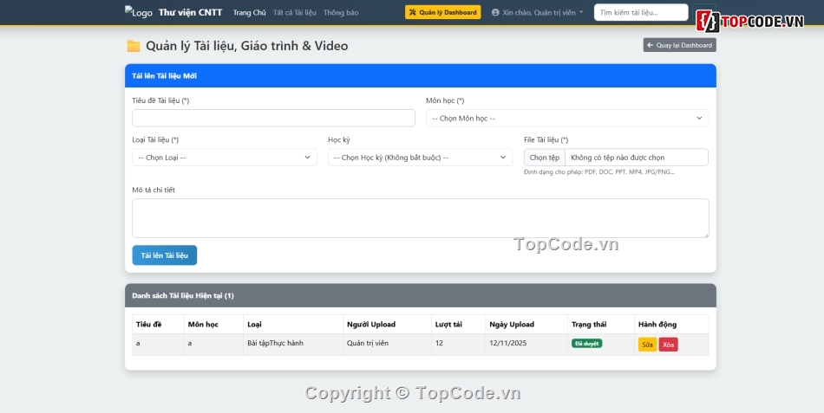Select Thông báo in the navbar
This screenshot has height=413, width=824.
341,13
